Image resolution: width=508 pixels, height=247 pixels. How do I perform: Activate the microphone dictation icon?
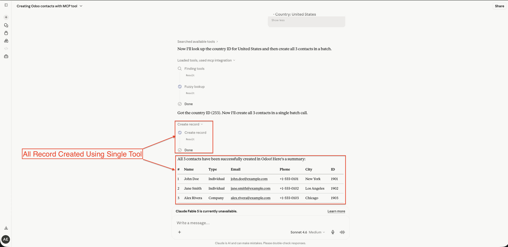click(333, 232)
